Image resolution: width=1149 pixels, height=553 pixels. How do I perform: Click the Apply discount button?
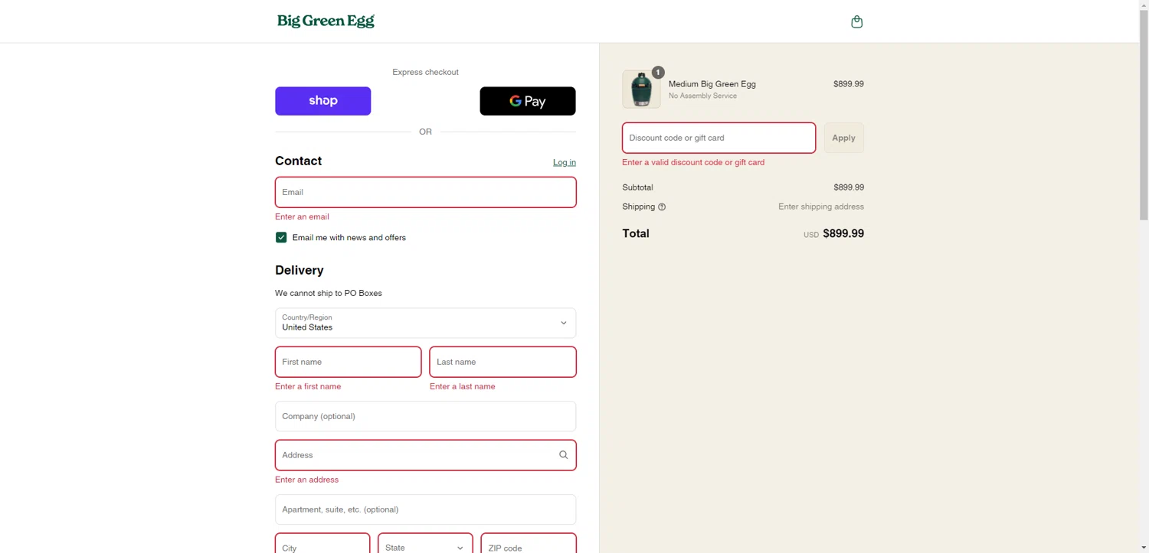point(843,138)
